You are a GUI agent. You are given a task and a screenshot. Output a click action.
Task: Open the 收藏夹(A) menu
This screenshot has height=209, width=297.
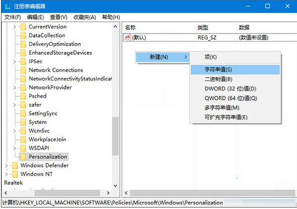click(x=85, y=17)
